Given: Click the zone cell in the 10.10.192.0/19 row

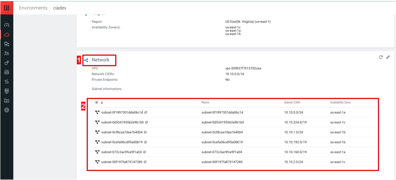Looking at the screenshot, I should [x=338, y=142].
